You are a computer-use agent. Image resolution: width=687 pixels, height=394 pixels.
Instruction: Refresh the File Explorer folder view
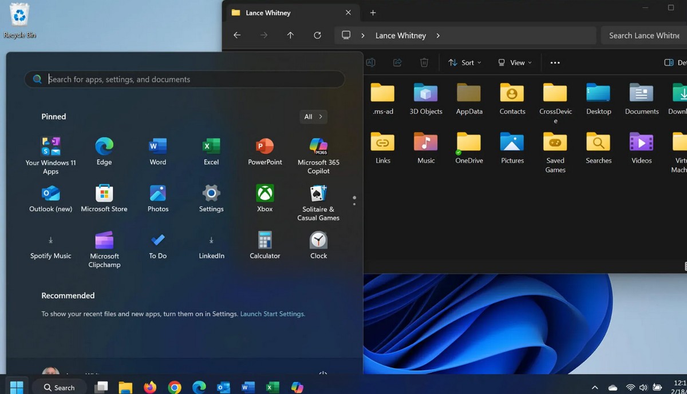(317, 35)
